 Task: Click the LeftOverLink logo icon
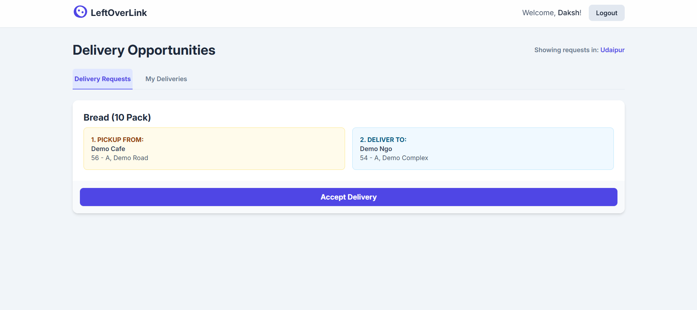[80, 12]
